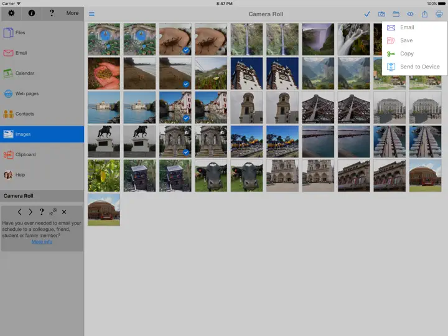
Task: Open the folder icon in the toolbar
Action: (396, 14)
